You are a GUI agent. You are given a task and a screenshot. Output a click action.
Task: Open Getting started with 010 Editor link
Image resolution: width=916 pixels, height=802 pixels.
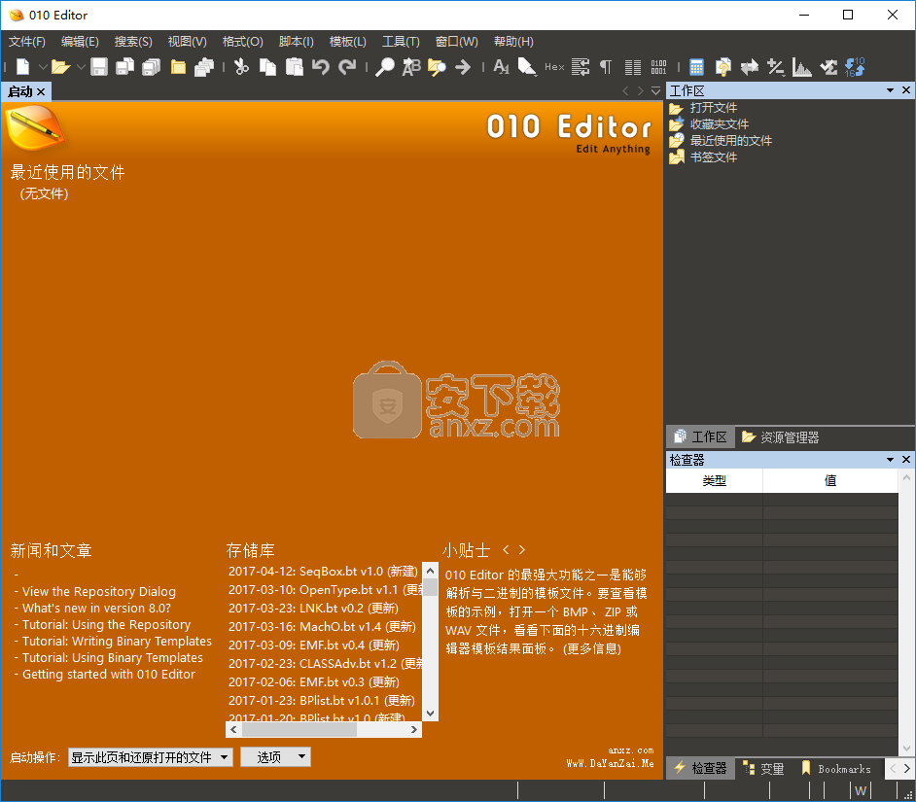click(x=109, y=674)
